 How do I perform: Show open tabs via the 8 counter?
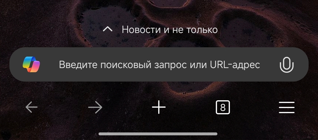tap(223, 107)
